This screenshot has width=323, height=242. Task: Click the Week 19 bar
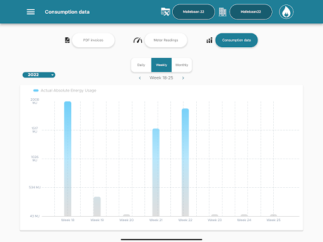[x=97, y=207]
